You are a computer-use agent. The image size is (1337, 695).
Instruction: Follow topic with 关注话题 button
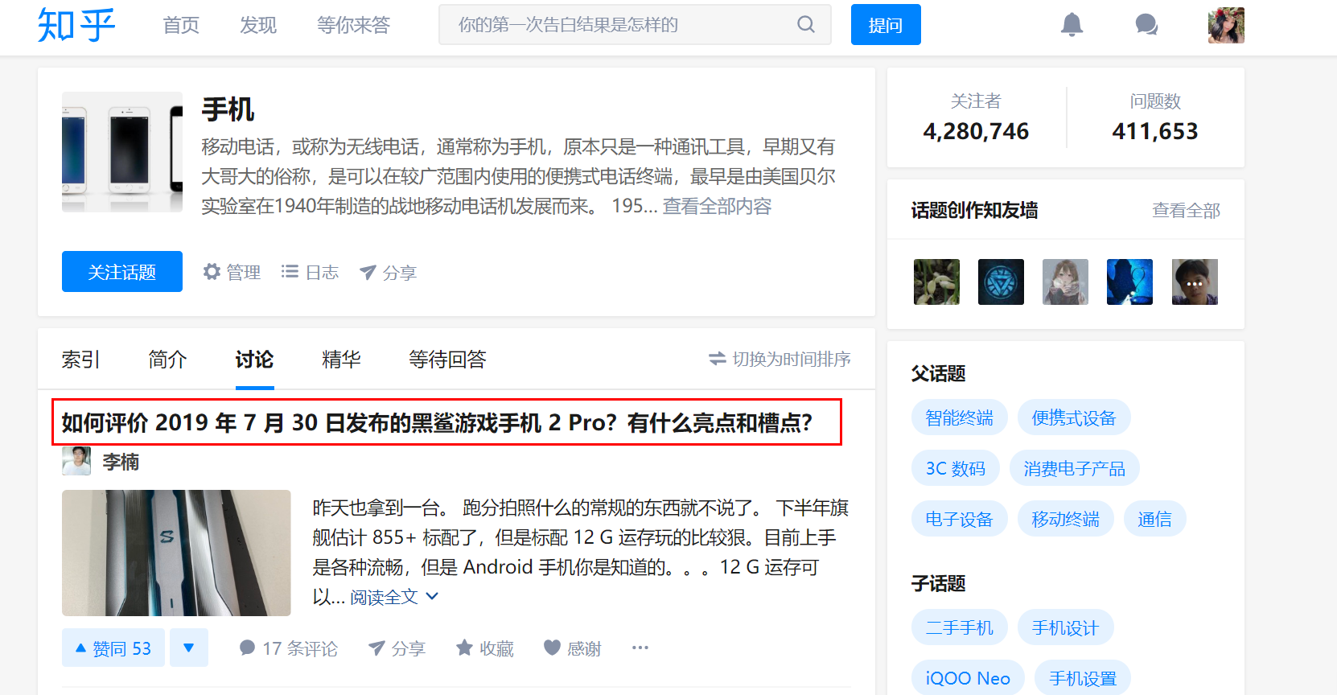point(122,272)
